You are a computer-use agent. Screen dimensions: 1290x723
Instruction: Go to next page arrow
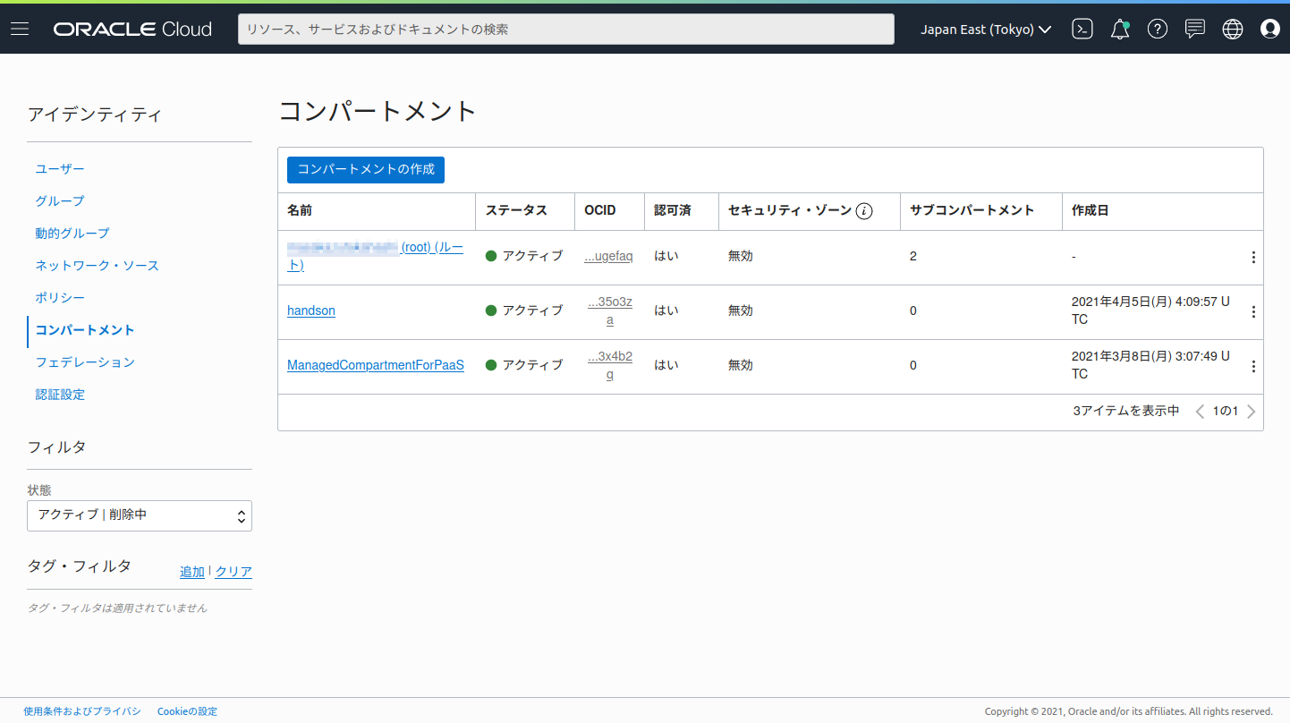(1252, 412)
